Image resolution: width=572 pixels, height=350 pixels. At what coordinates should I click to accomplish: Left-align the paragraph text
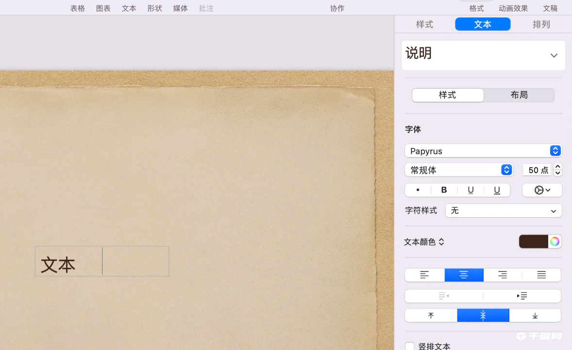click(424, 275)
